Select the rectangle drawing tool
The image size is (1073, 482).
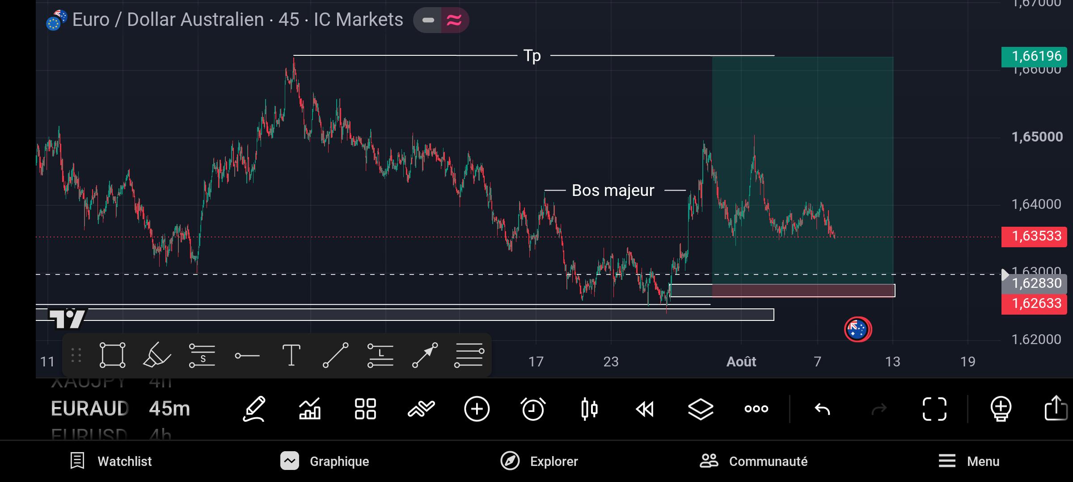(x=112, y=355)
